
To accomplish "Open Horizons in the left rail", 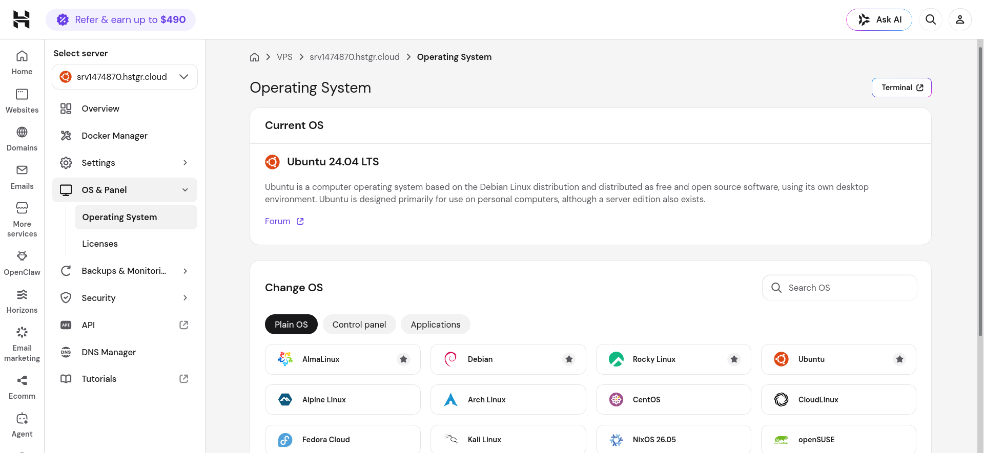I will tap(22, 301).
